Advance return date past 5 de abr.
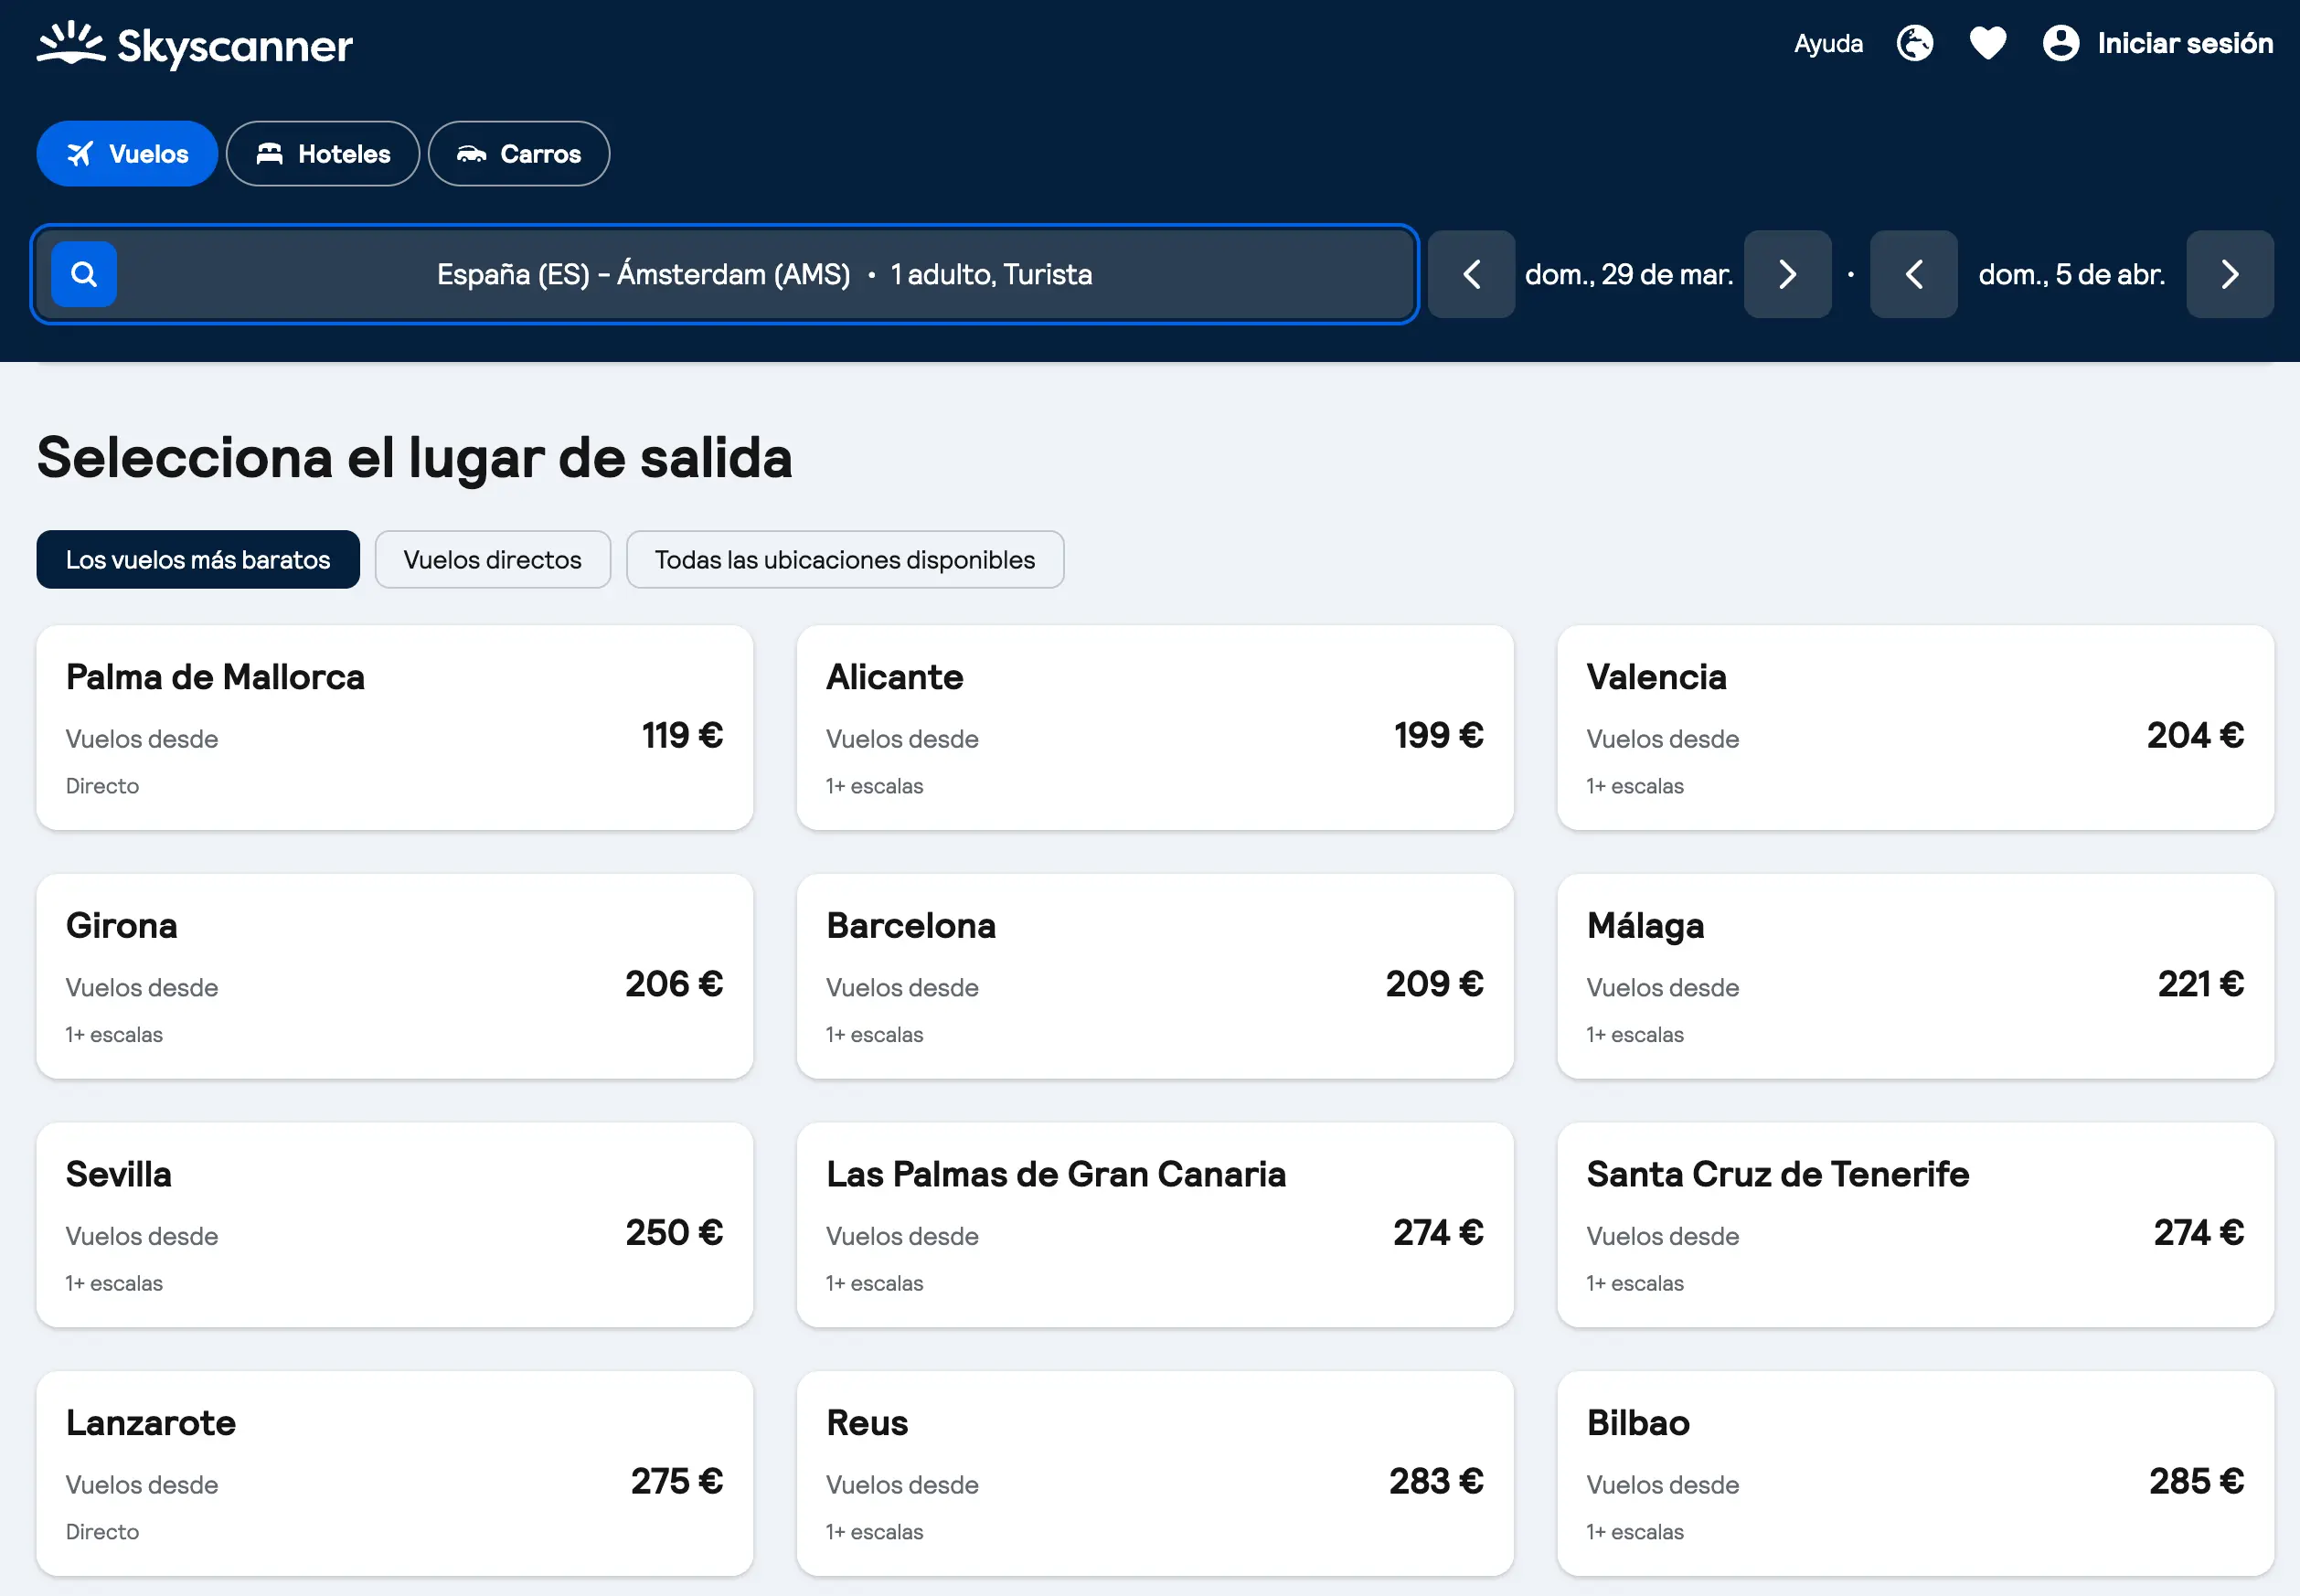 point(2230,274)
